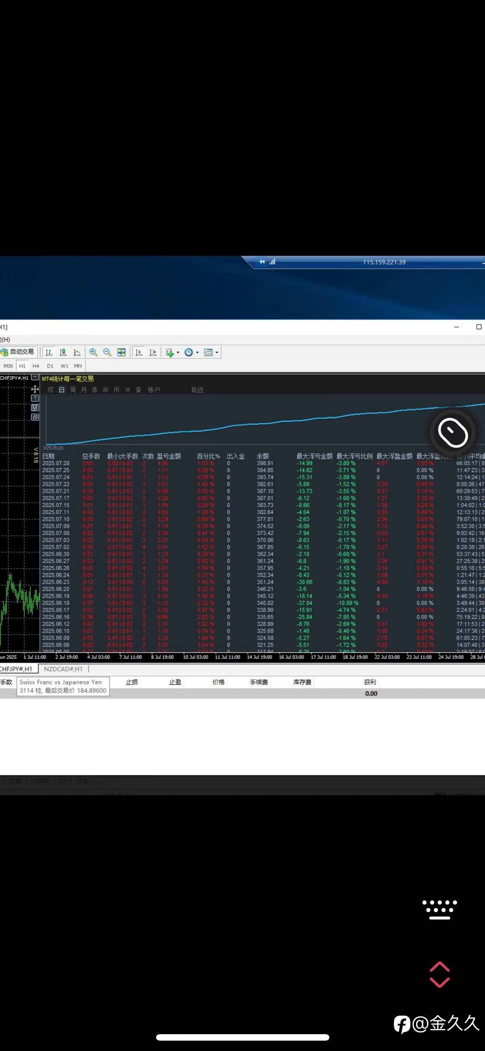The height and width of the screenshot is (1051, 485).
Task: Click the question mark help icon
Action: click(x=35, y=398)
